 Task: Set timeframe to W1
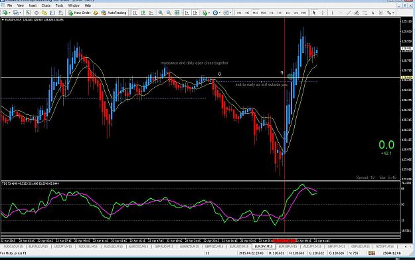coord(296,13)
